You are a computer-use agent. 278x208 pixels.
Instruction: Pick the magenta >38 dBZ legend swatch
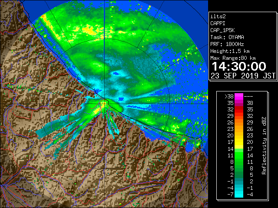[x=239, y=96]
